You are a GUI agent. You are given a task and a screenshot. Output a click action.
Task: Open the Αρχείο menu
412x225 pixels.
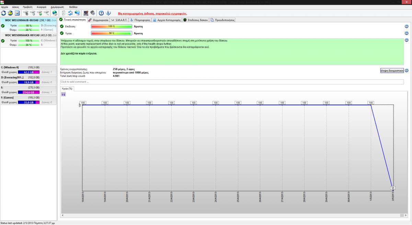pos(4,7)
